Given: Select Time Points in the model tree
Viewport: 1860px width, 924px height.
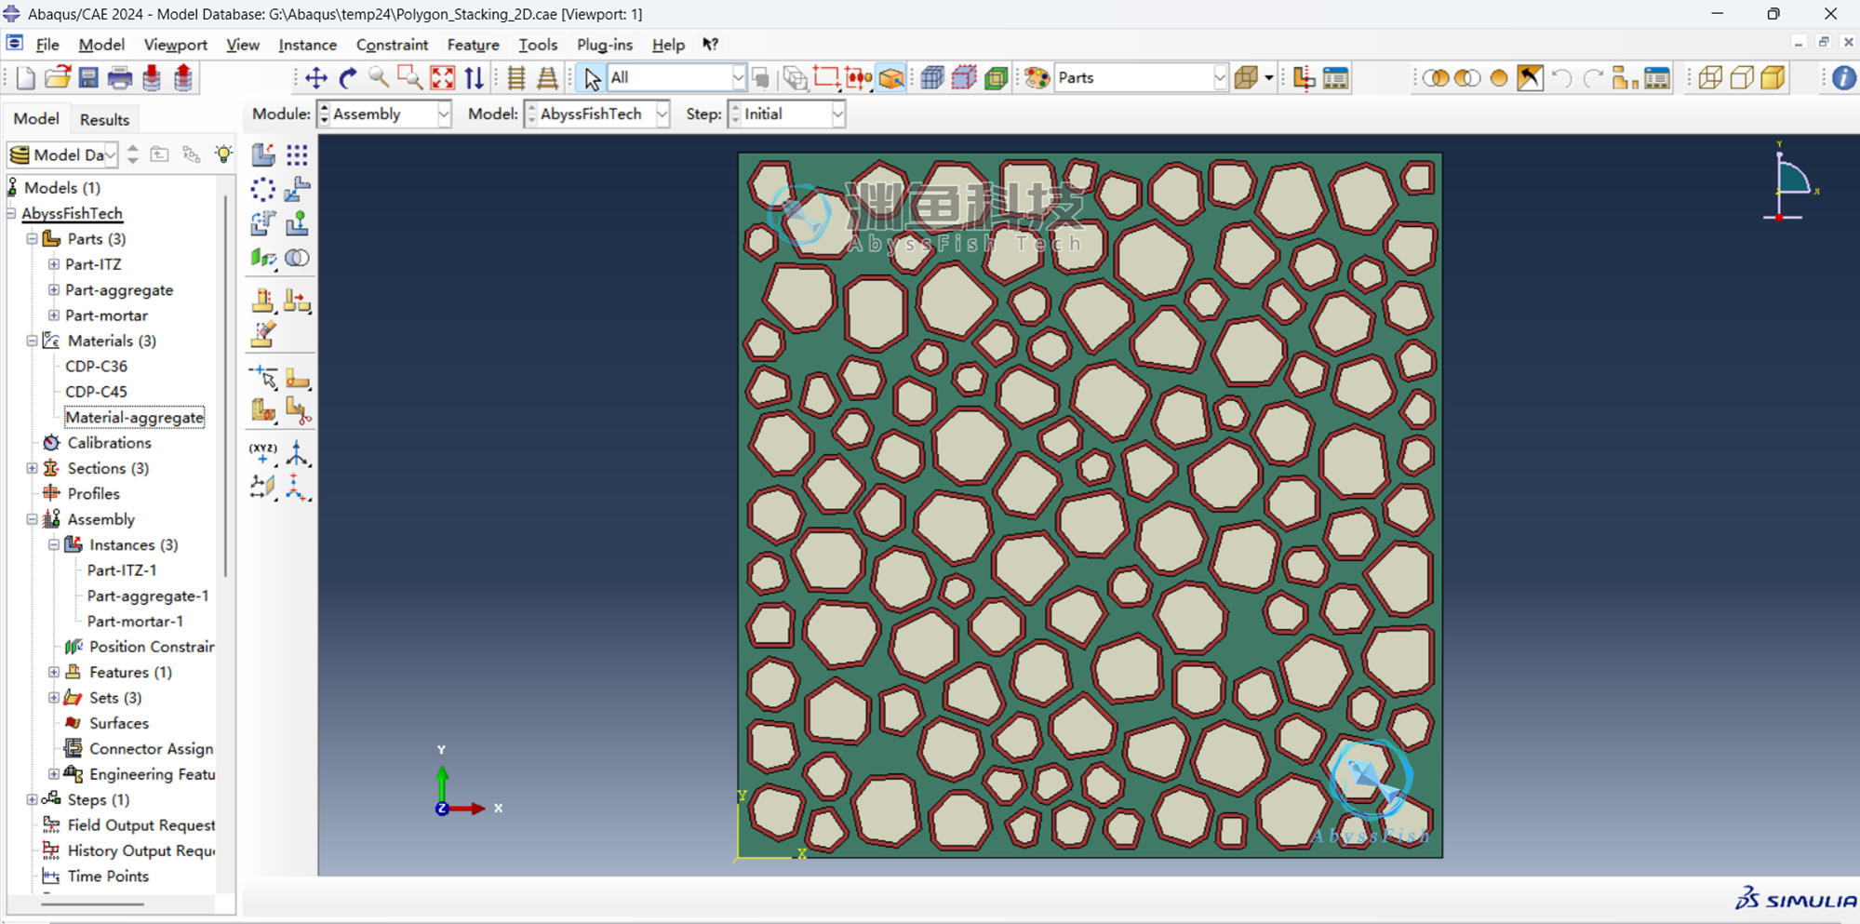Looking at the screenshot, I should pyautogui.click(x=108, y=877).
